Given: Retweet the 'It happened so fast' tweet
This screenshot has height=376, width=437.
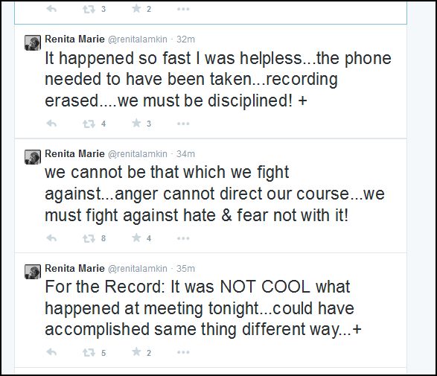Looking at the screenshot, I should [x=89, y=124].
